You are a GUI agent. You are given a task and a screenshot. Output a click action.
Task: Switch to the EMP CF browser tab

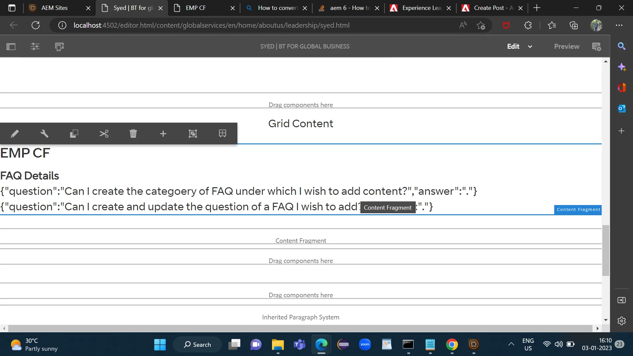click(x=196, y=8)
